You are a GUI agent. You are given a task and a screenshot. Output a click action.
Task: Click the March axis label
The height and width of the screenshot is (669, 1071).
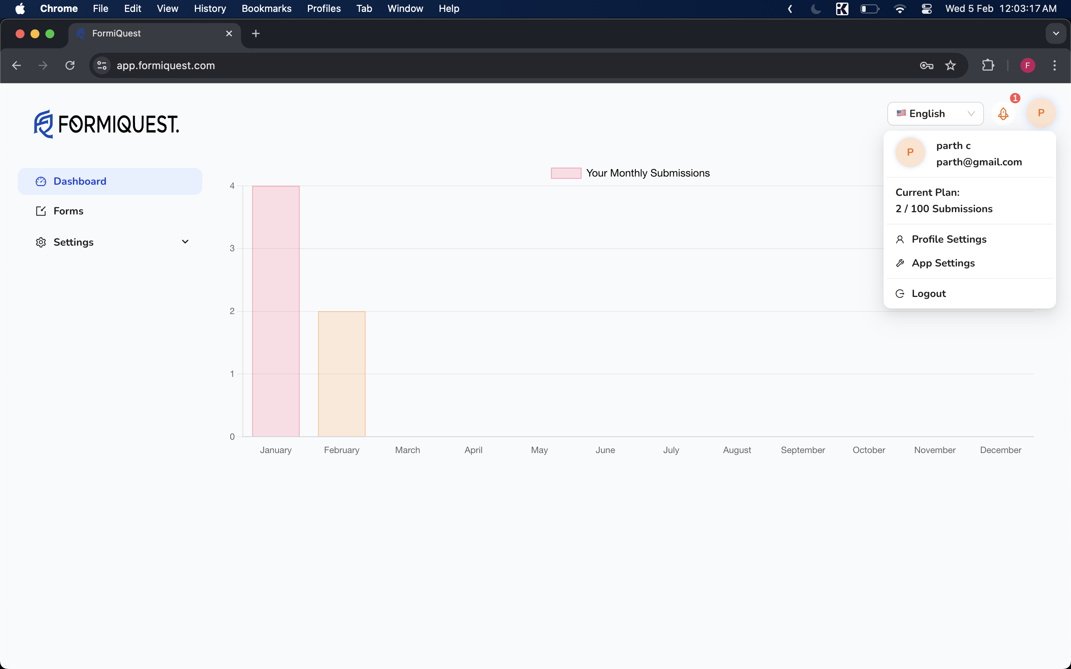[x=407, y=450]
